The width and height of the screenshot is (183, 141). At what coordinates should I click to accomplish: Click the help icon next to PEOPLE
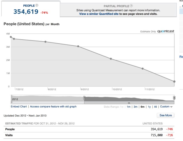[x=37, y=6]
